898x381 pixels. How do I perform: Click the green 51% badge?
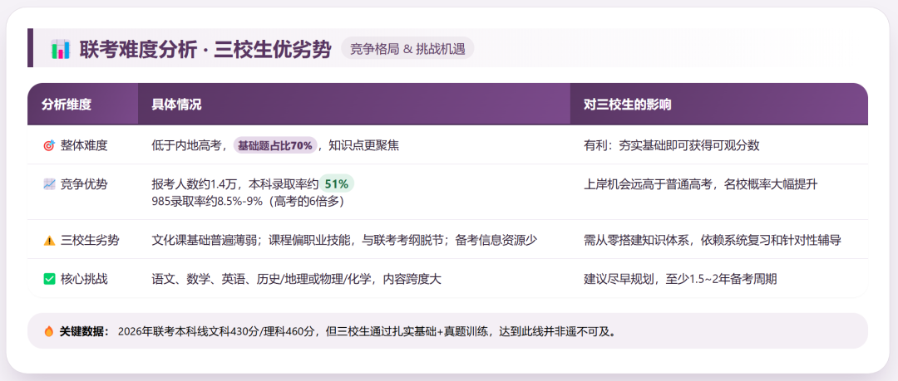coord(336,184)
